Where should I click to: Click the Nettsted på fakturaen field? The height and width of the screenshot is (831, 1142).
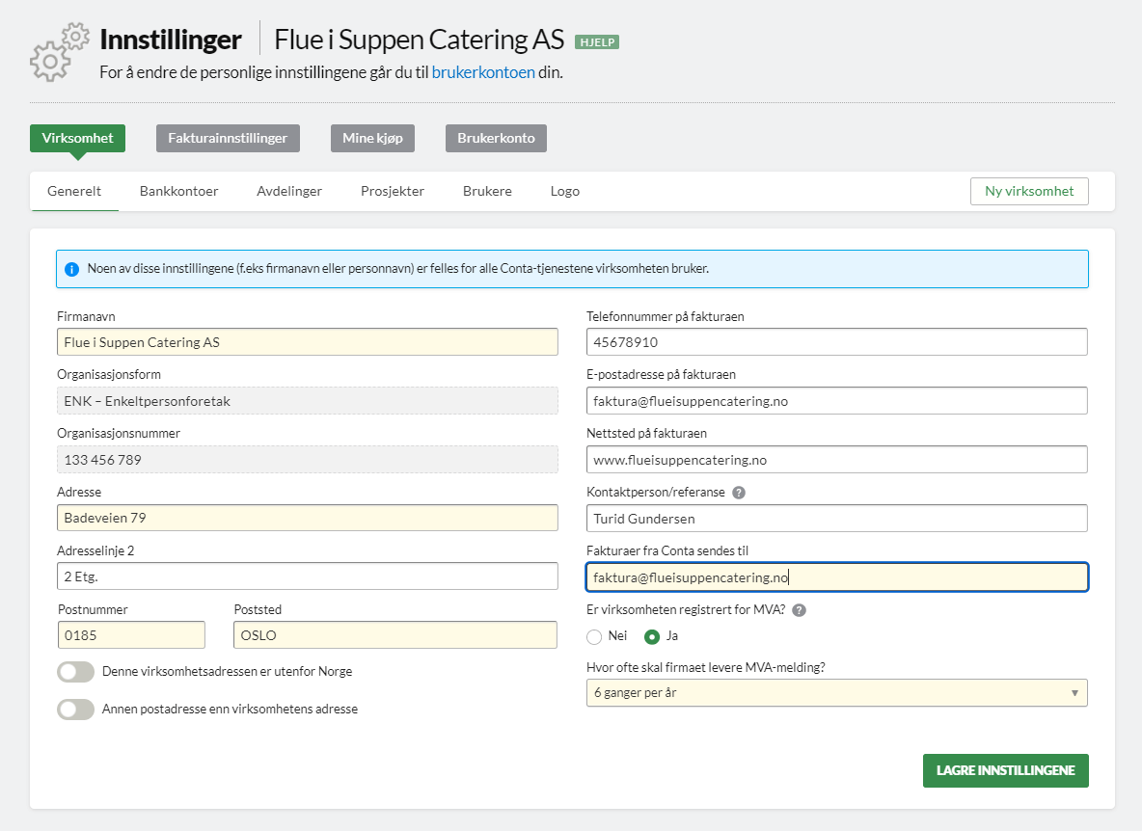(x=837, y=460)
